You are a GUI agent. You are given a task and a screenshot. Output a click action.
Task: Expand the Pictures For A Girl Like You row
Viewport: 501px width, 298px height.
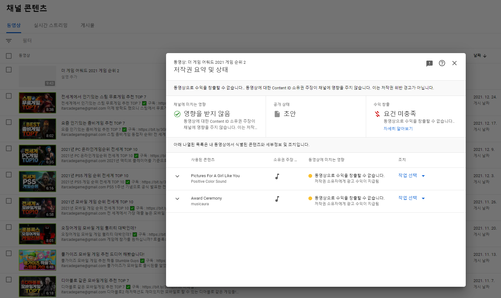177,176
